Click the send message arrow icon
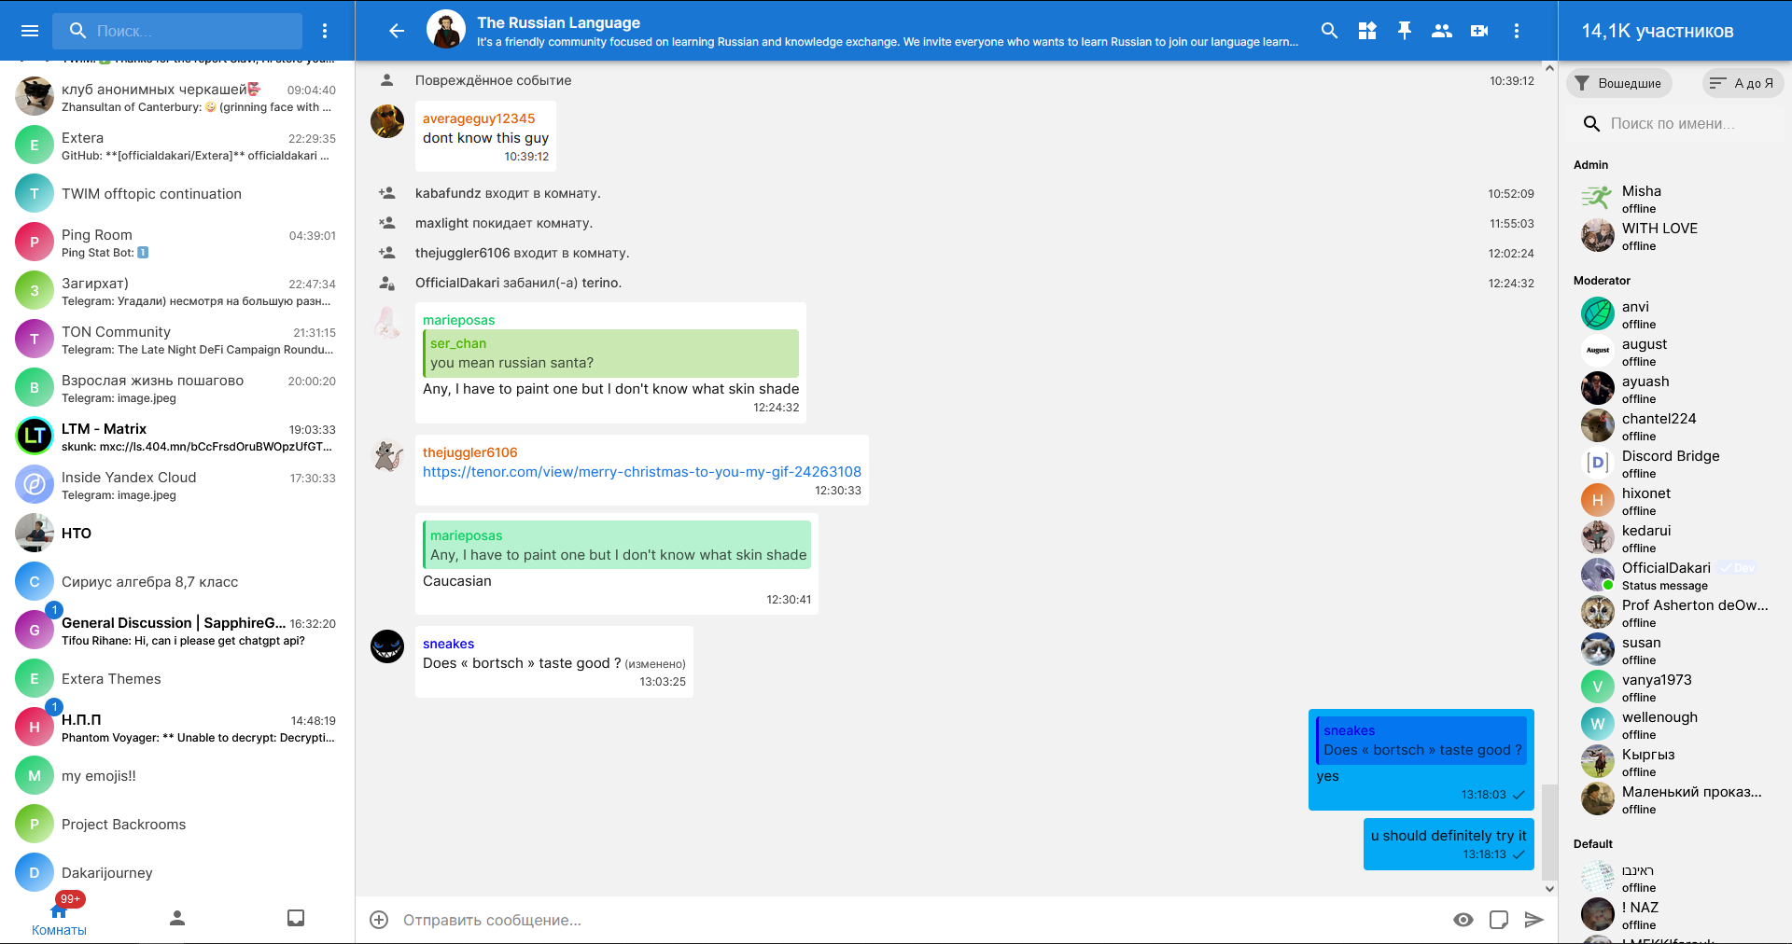1792x944 pixels. [1533, 920]
